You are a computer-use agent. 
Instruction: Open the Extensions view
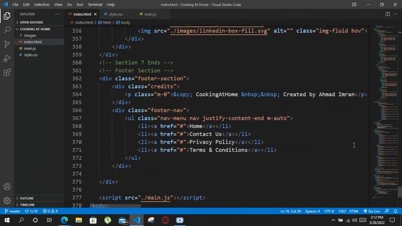pos(7,73)
